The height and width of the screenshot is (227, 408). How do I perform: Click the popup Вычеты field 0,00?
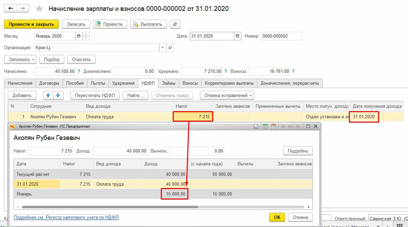point(197,151)
